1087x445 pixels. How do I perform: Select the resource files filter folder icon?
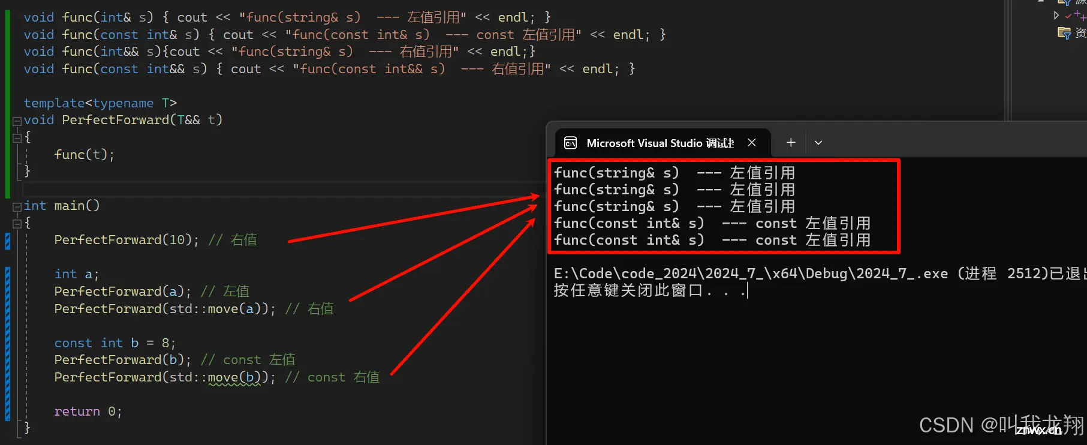[x=1064, y=32]
